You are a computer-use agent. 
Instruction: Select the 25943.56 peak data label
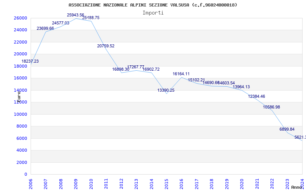[75, 15]
